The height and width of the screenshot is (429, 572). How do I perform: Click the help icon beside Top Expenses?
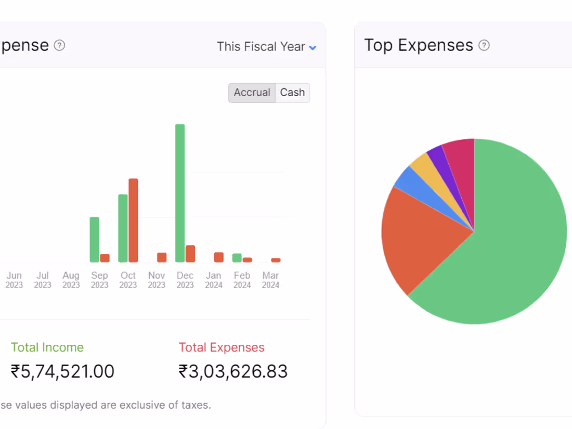(484, 45)
